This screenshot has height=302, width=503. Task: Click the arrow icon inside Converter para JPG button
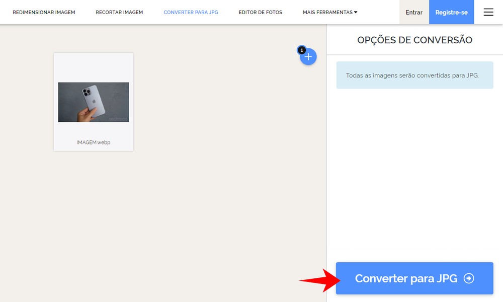468,278
